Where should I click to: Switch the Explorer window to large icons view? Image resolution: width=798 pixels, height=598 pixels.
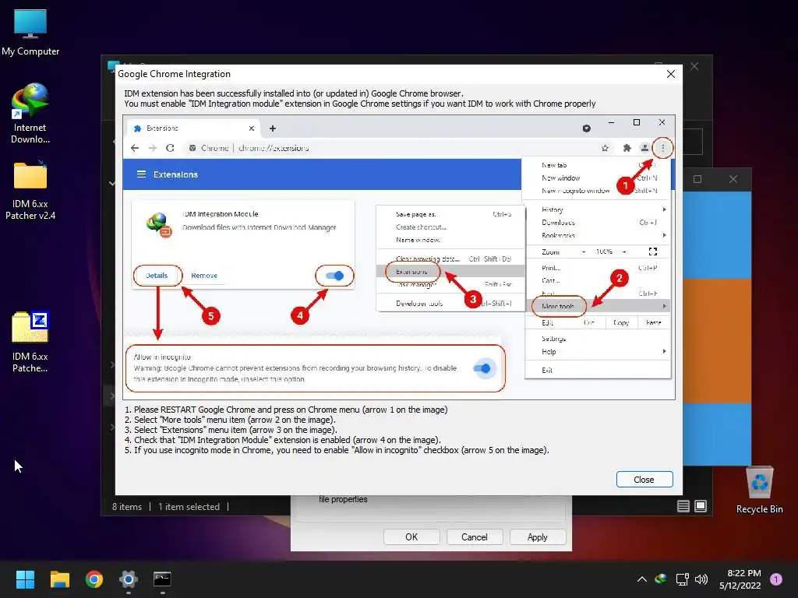point(701,506)
